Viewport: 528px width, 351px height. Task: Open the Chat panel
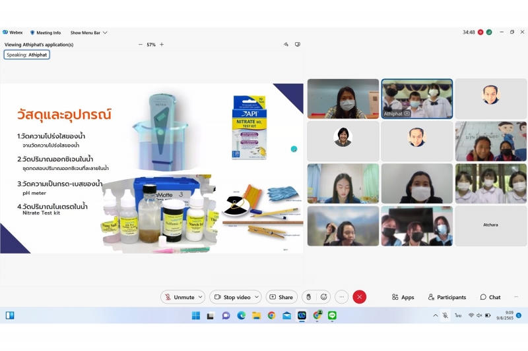tap(490, 297)
